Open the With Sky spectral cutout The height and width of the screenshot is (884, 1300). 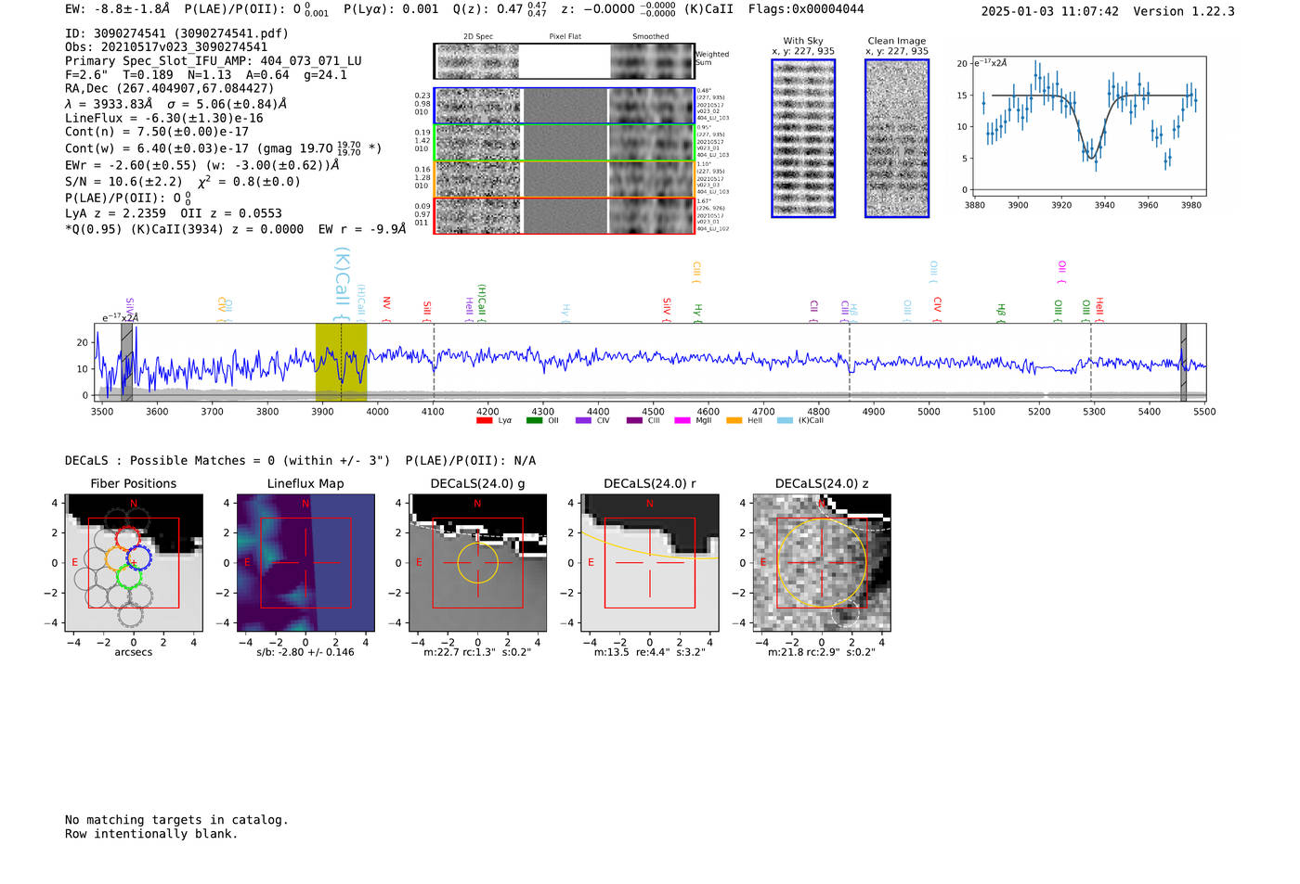tap(803, 138)
